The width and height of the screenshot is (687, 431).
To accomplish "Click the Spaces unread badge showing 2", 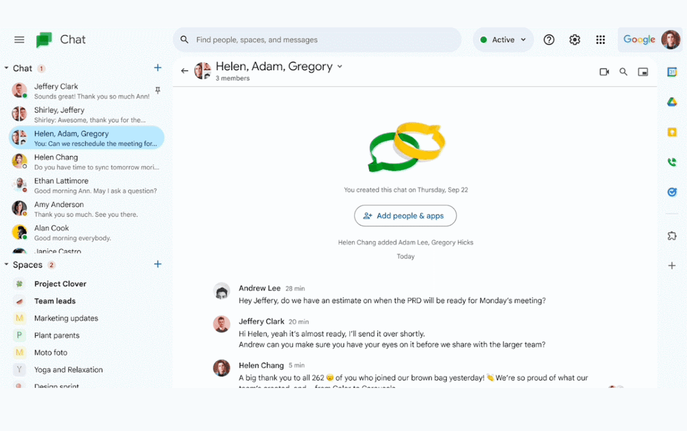I will tap(52, 264).
